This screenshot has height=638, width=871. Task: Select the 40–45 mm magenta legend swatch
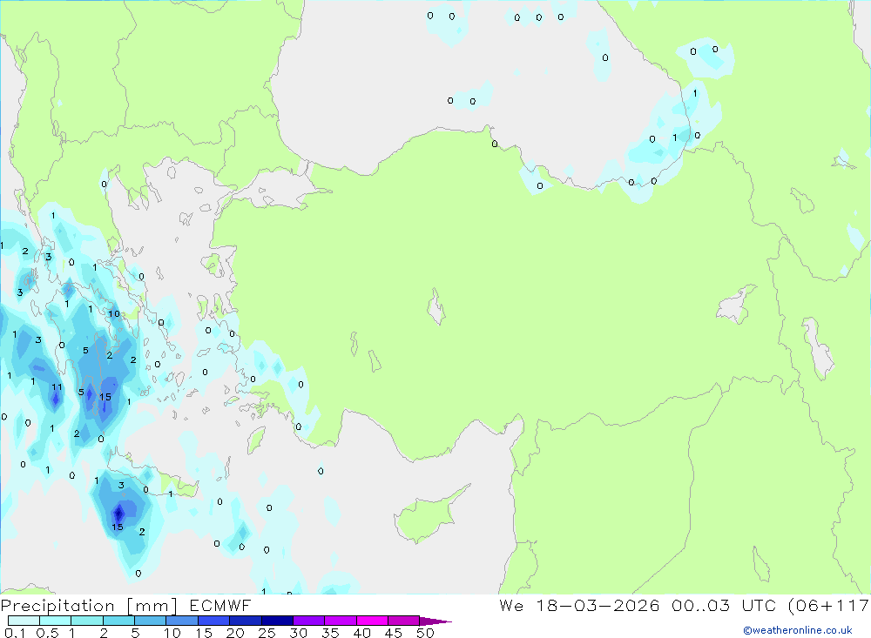tap(372, 621)
